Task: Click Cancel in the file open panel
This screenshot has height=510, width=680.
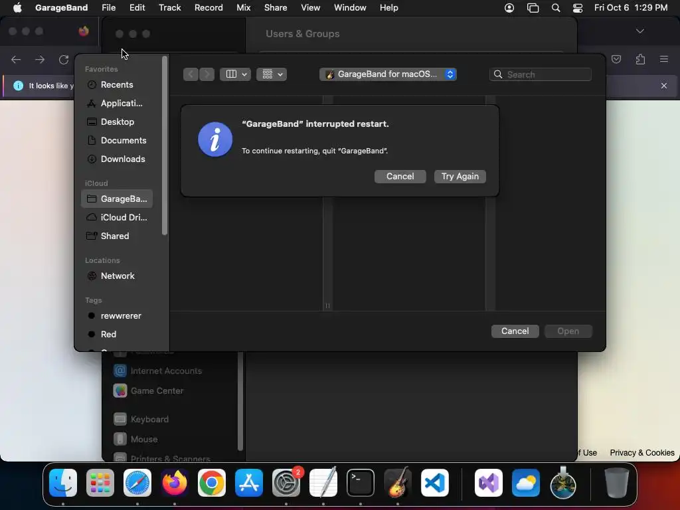Action: (x=515, y=331)
